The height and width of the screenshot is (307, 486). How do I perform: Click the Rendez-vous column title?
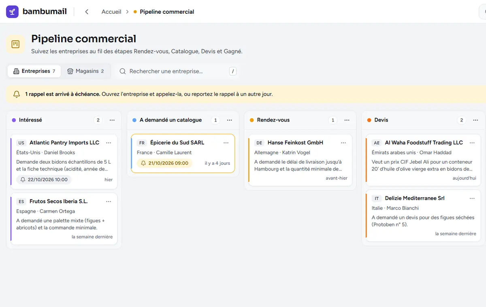pyautogui.click(x=273, y=120)
